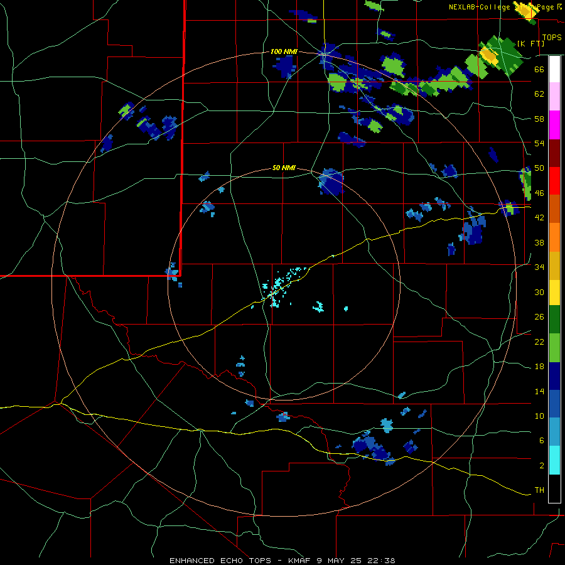Click the "46" scale value
Screen dimensions: 565x565
click(x=539, y=193)
